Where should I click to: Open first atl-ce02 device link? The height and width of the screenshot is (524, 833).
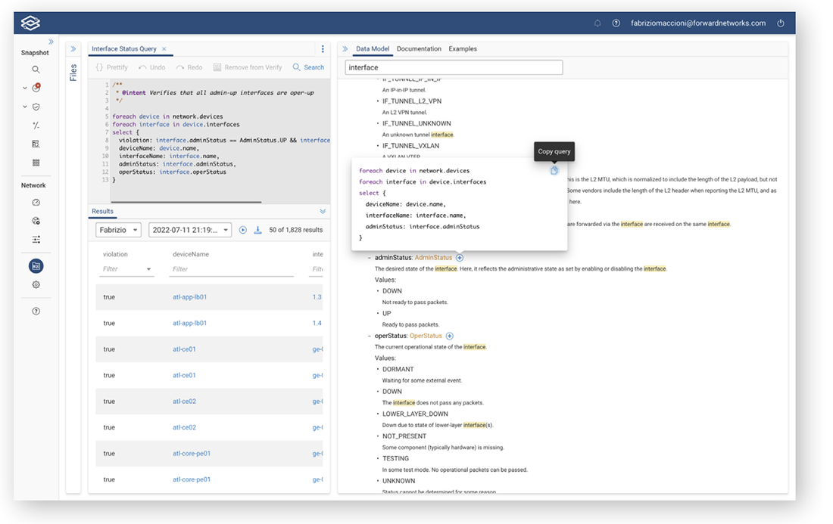(184, 401)
